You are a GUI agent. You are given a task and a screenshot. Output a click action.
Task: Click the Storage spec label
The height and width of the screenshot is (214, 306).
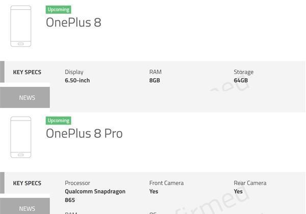[x=243, y=72]
